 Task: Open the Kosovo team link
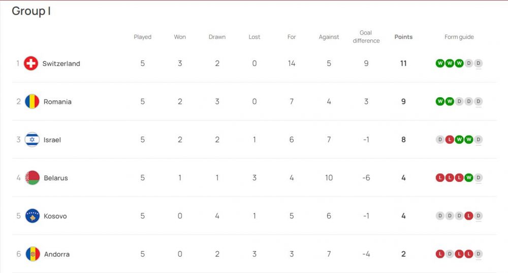coord(55,216)
